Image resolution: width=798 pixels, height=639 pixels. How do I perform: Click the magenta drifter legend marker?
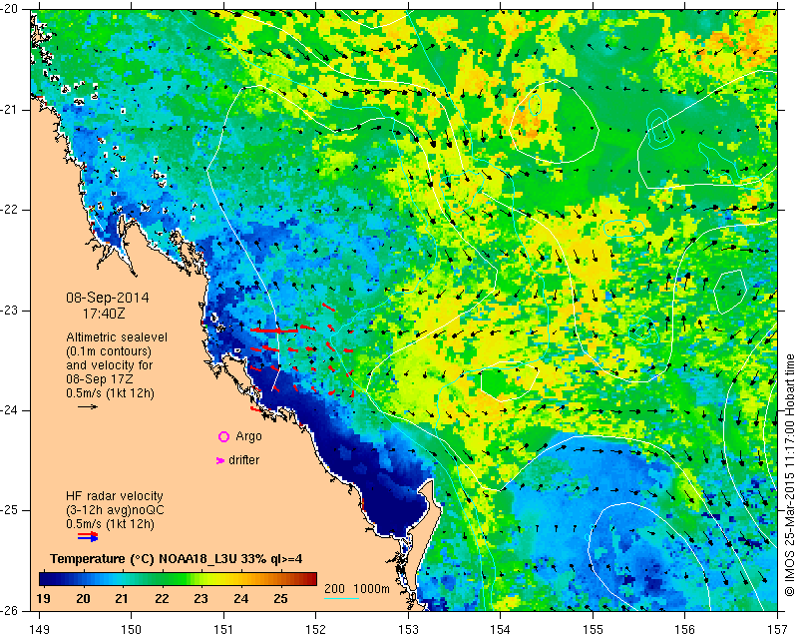220,460
